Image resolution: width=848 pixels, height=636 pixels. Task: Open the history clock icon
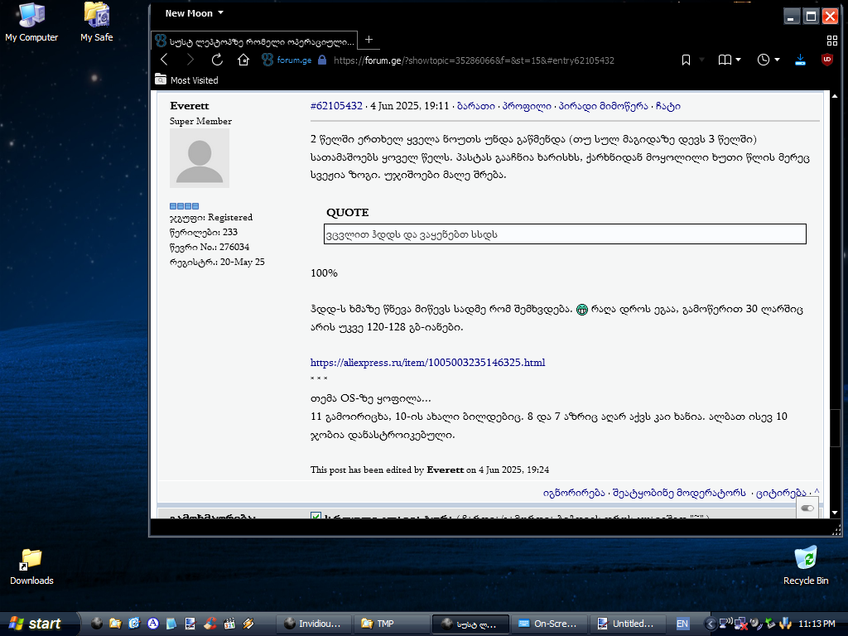click(x=763, y=60)
